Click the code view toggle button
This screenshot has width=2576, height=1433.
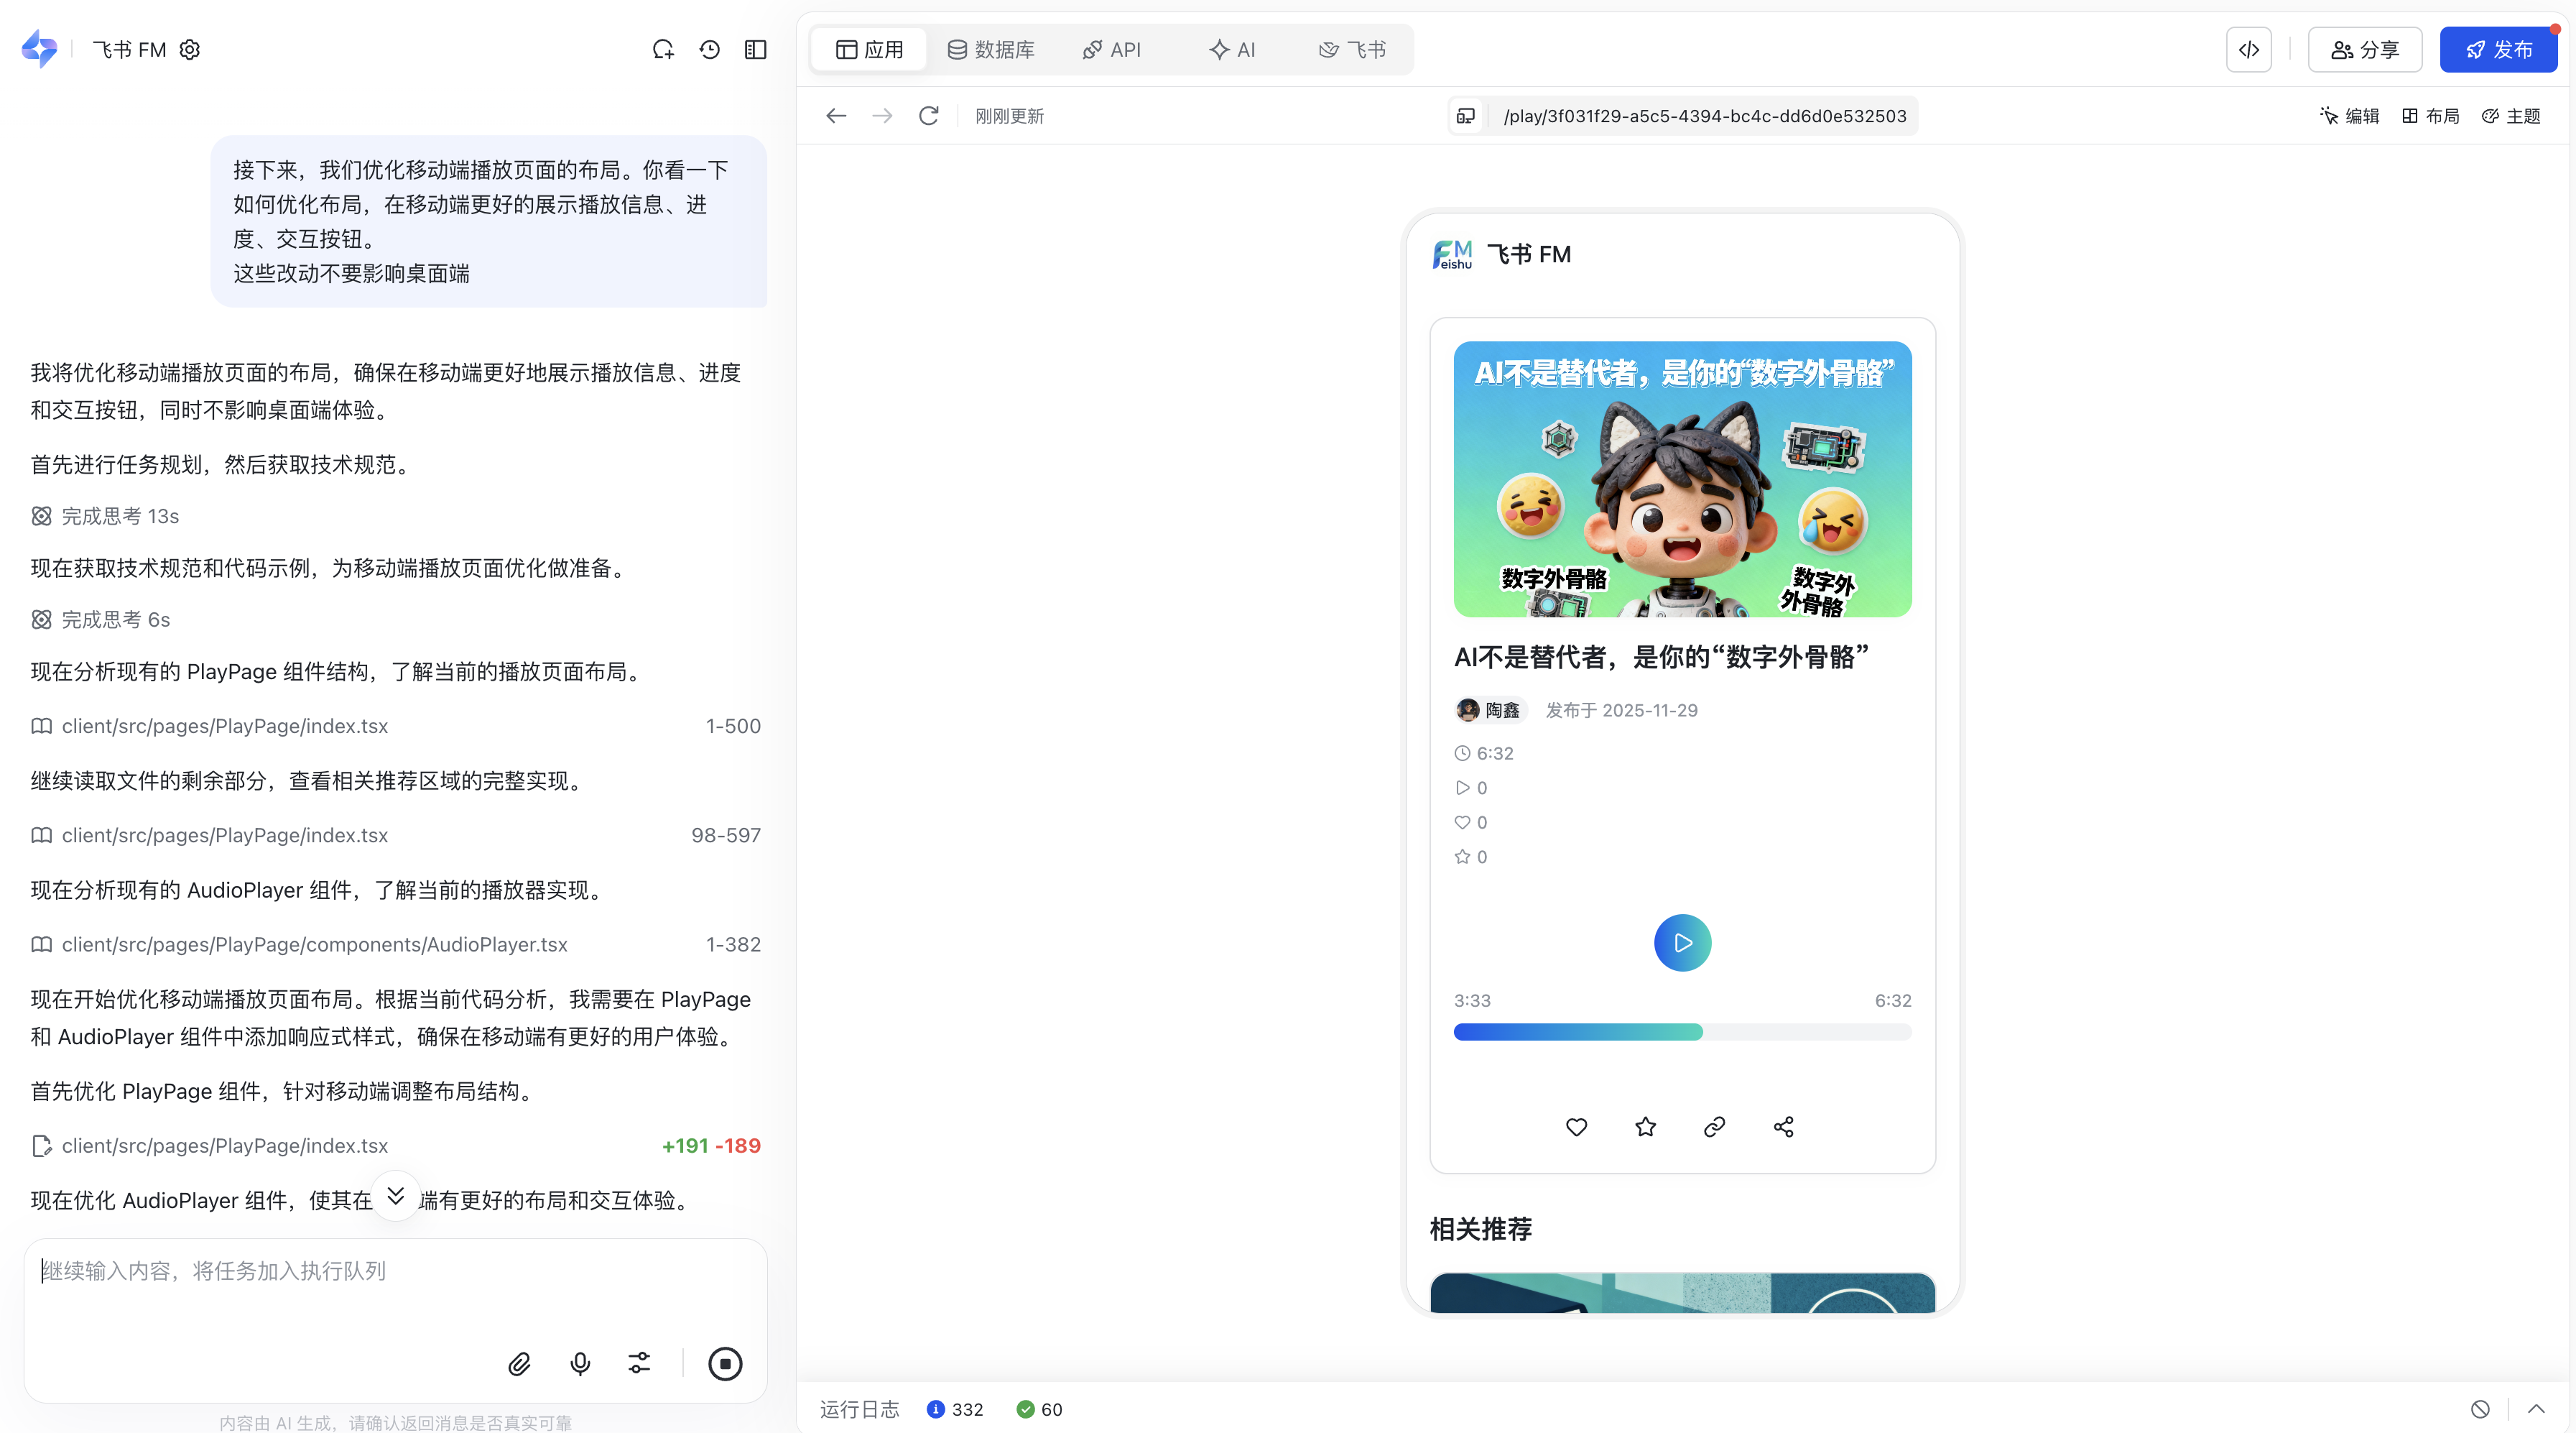coord(2249,49)
